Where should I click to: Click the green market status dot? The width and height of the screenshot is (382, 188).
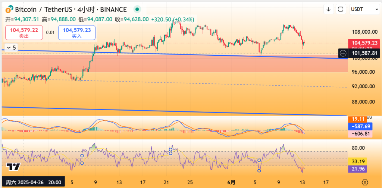pos(137,9)
